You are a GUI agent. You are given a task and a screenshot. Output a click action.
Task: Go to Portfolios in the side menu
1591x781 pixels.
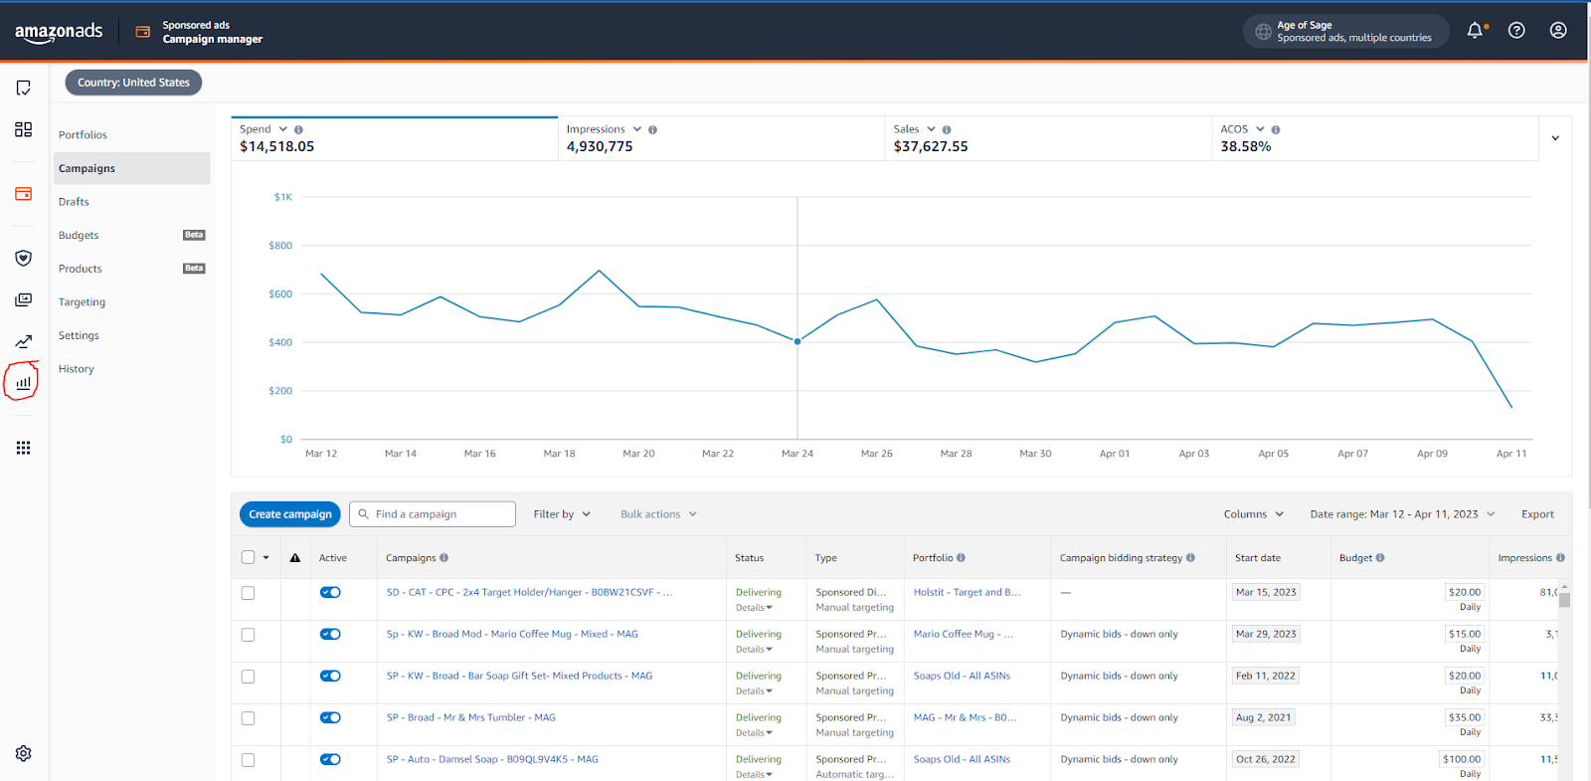83,135
